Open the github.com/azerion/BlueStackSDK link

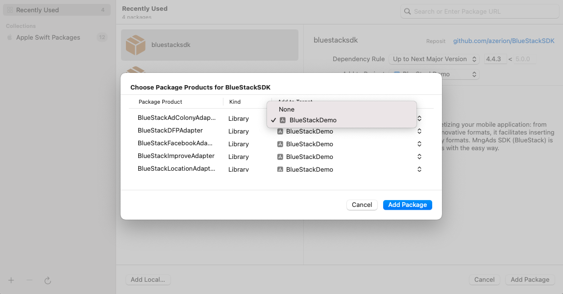tap(504, 41)
